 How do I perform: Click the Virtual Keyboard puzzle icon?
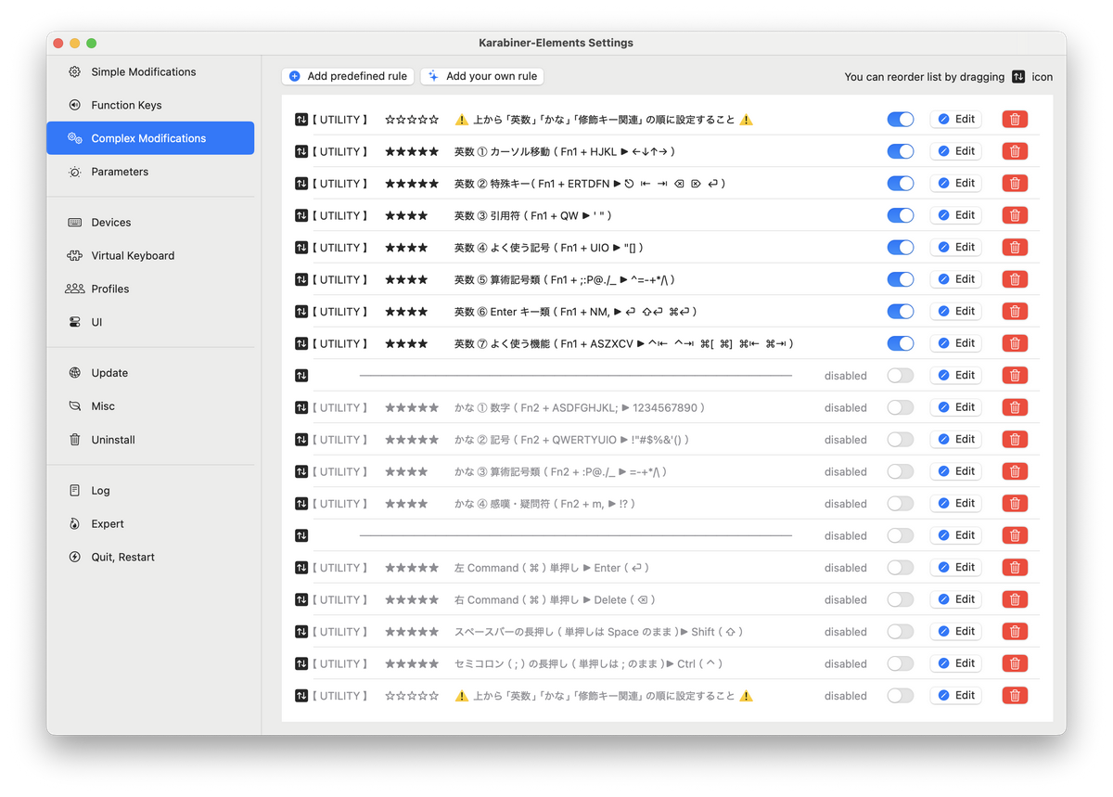[75, 256]
